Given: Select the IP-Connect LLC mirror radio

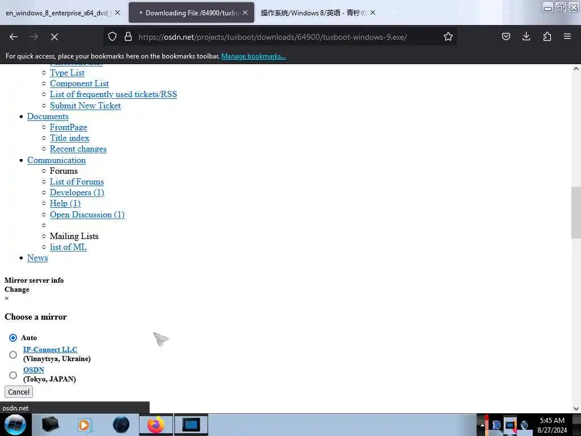Looking at the screenshot, I should (13, 355).
